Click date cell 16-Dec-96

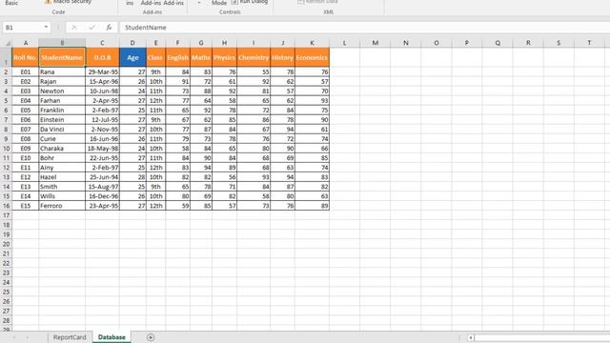point(102,196)
